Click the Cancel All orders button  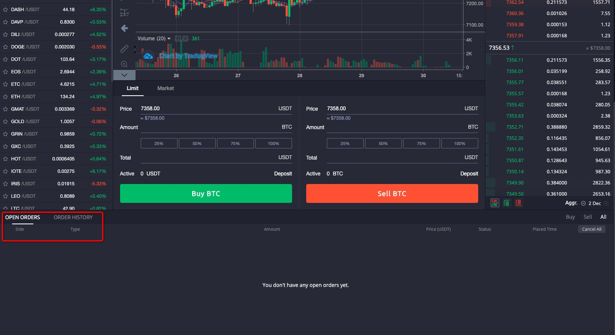[591, 229]
